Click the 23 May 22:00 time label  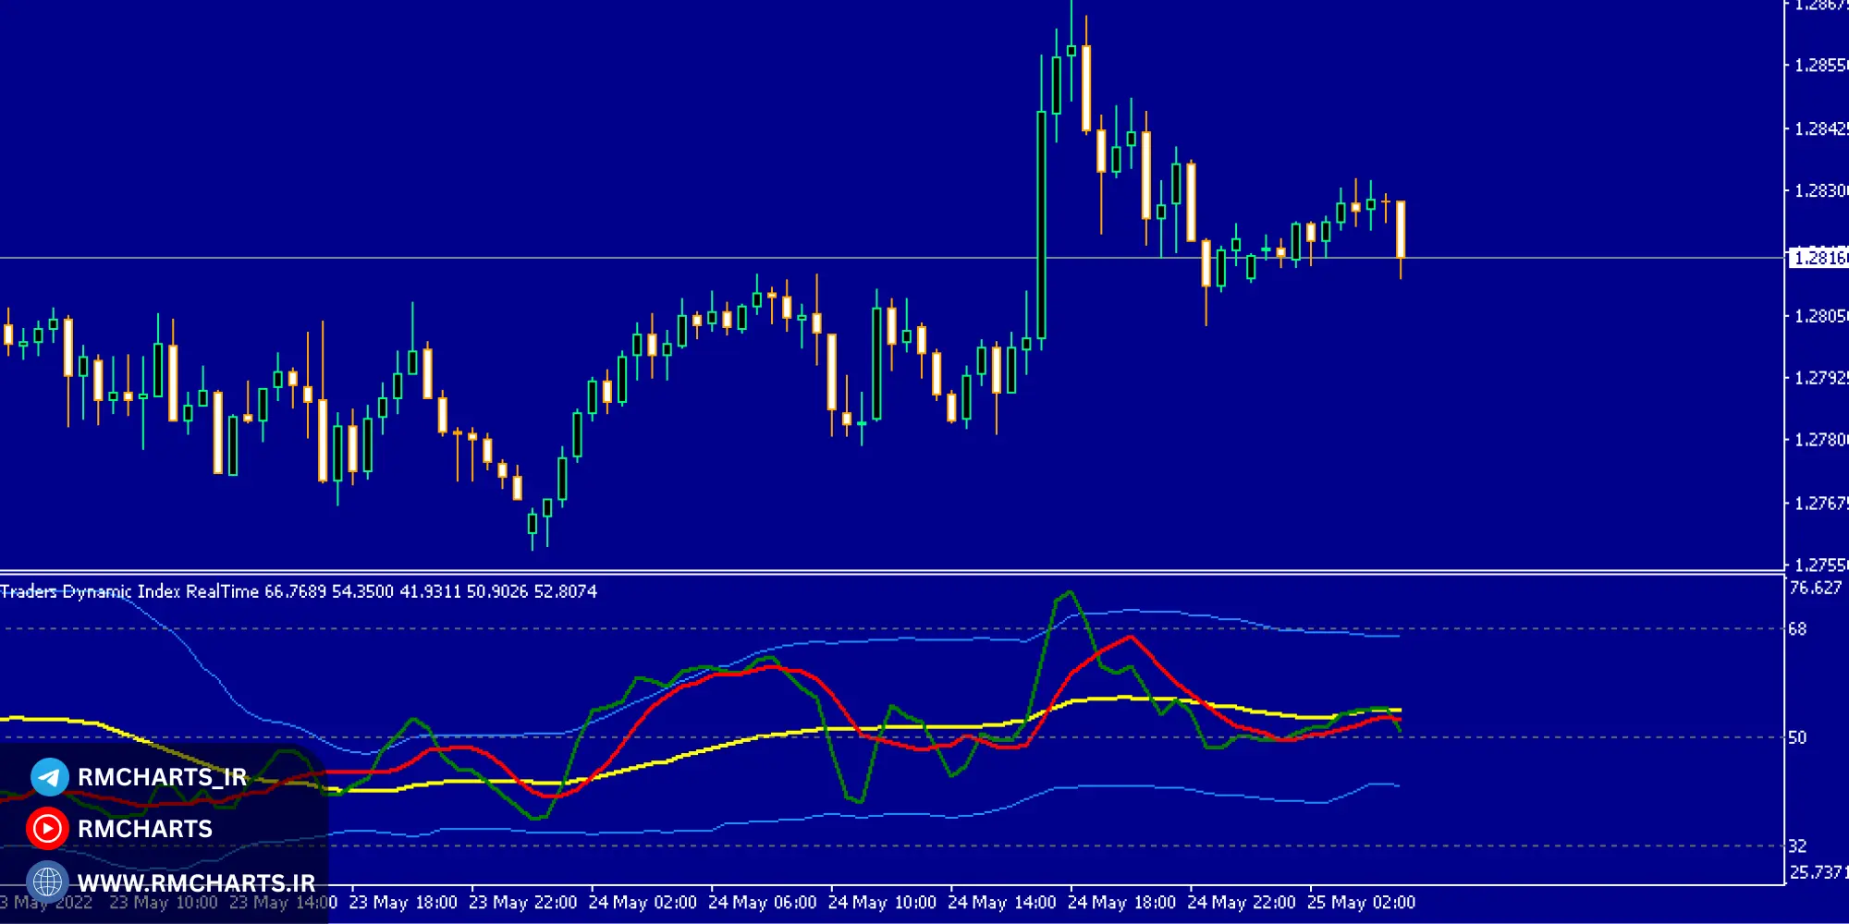[x=522, y=902]
